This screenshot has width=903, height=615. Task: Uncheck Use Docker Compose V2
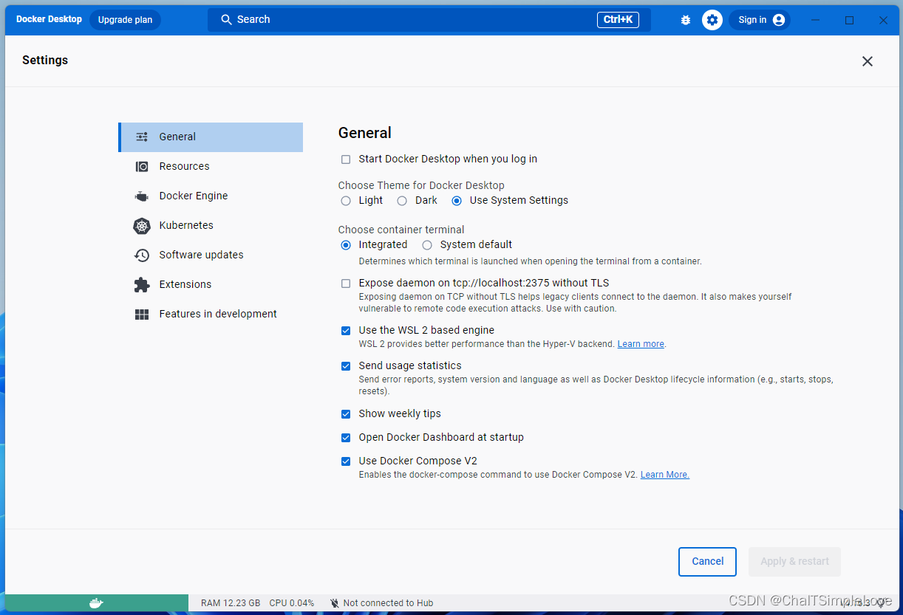pyautogui.click(x=346, y=461)
